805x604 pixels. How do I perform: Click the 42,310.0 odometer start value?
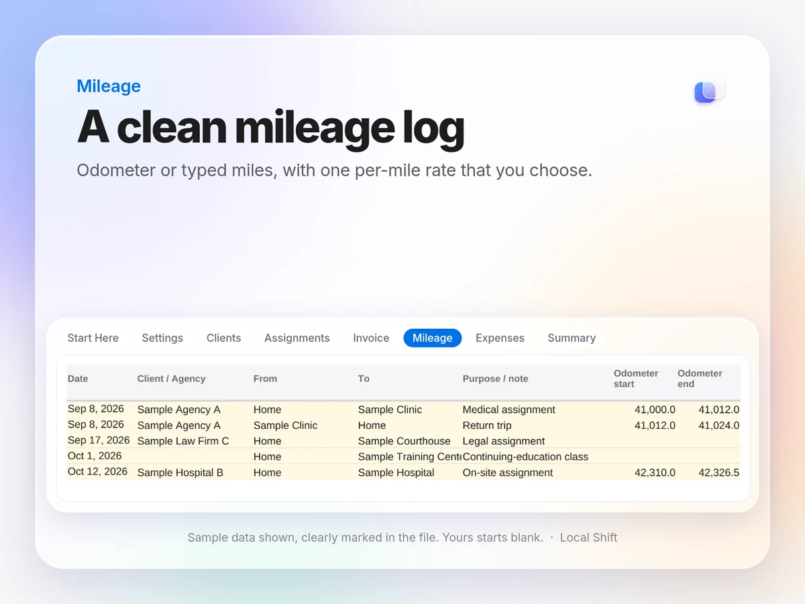pos(655,472)
